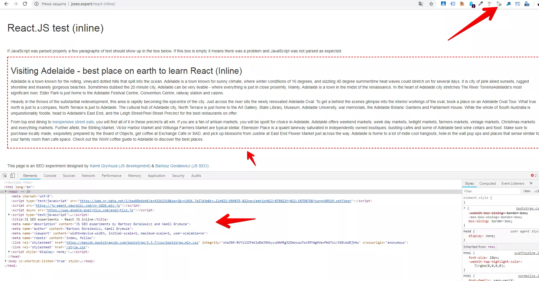Viewport: 539px width, 281px height.
Task: Follow the inexpensive street eats link
Action: 73,122
